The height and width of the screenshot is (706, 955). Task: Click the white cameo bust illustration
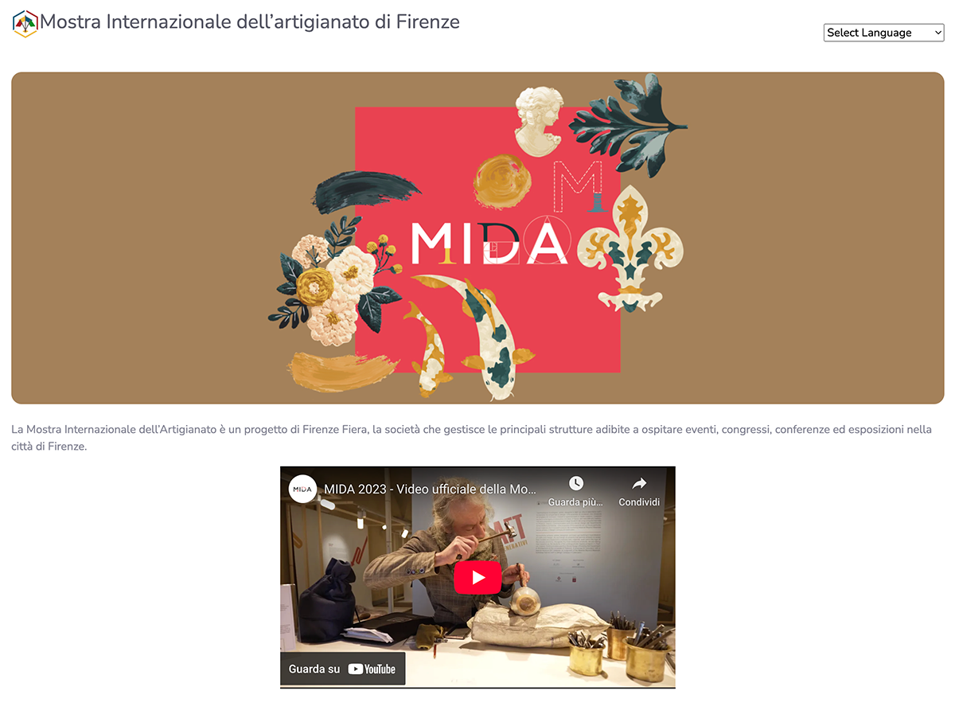(540, 119)
